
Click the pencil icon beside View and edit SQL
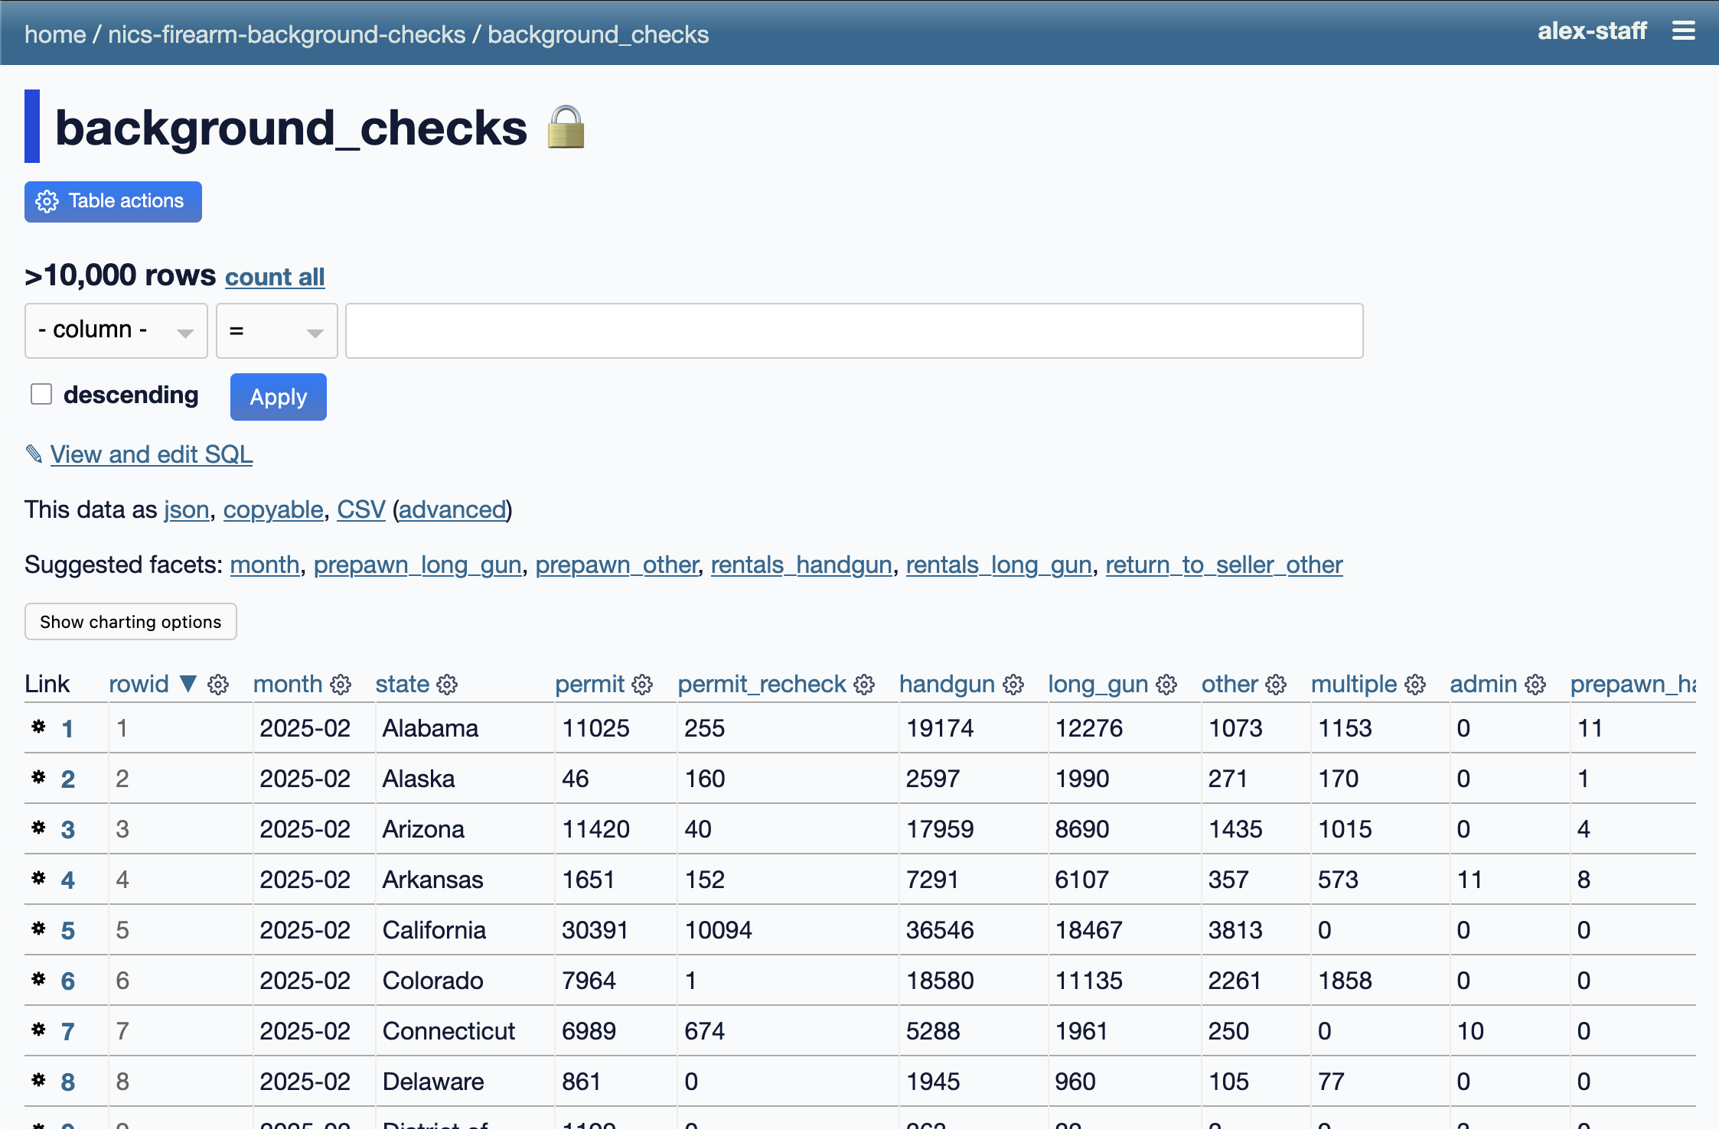coord(34,454)
